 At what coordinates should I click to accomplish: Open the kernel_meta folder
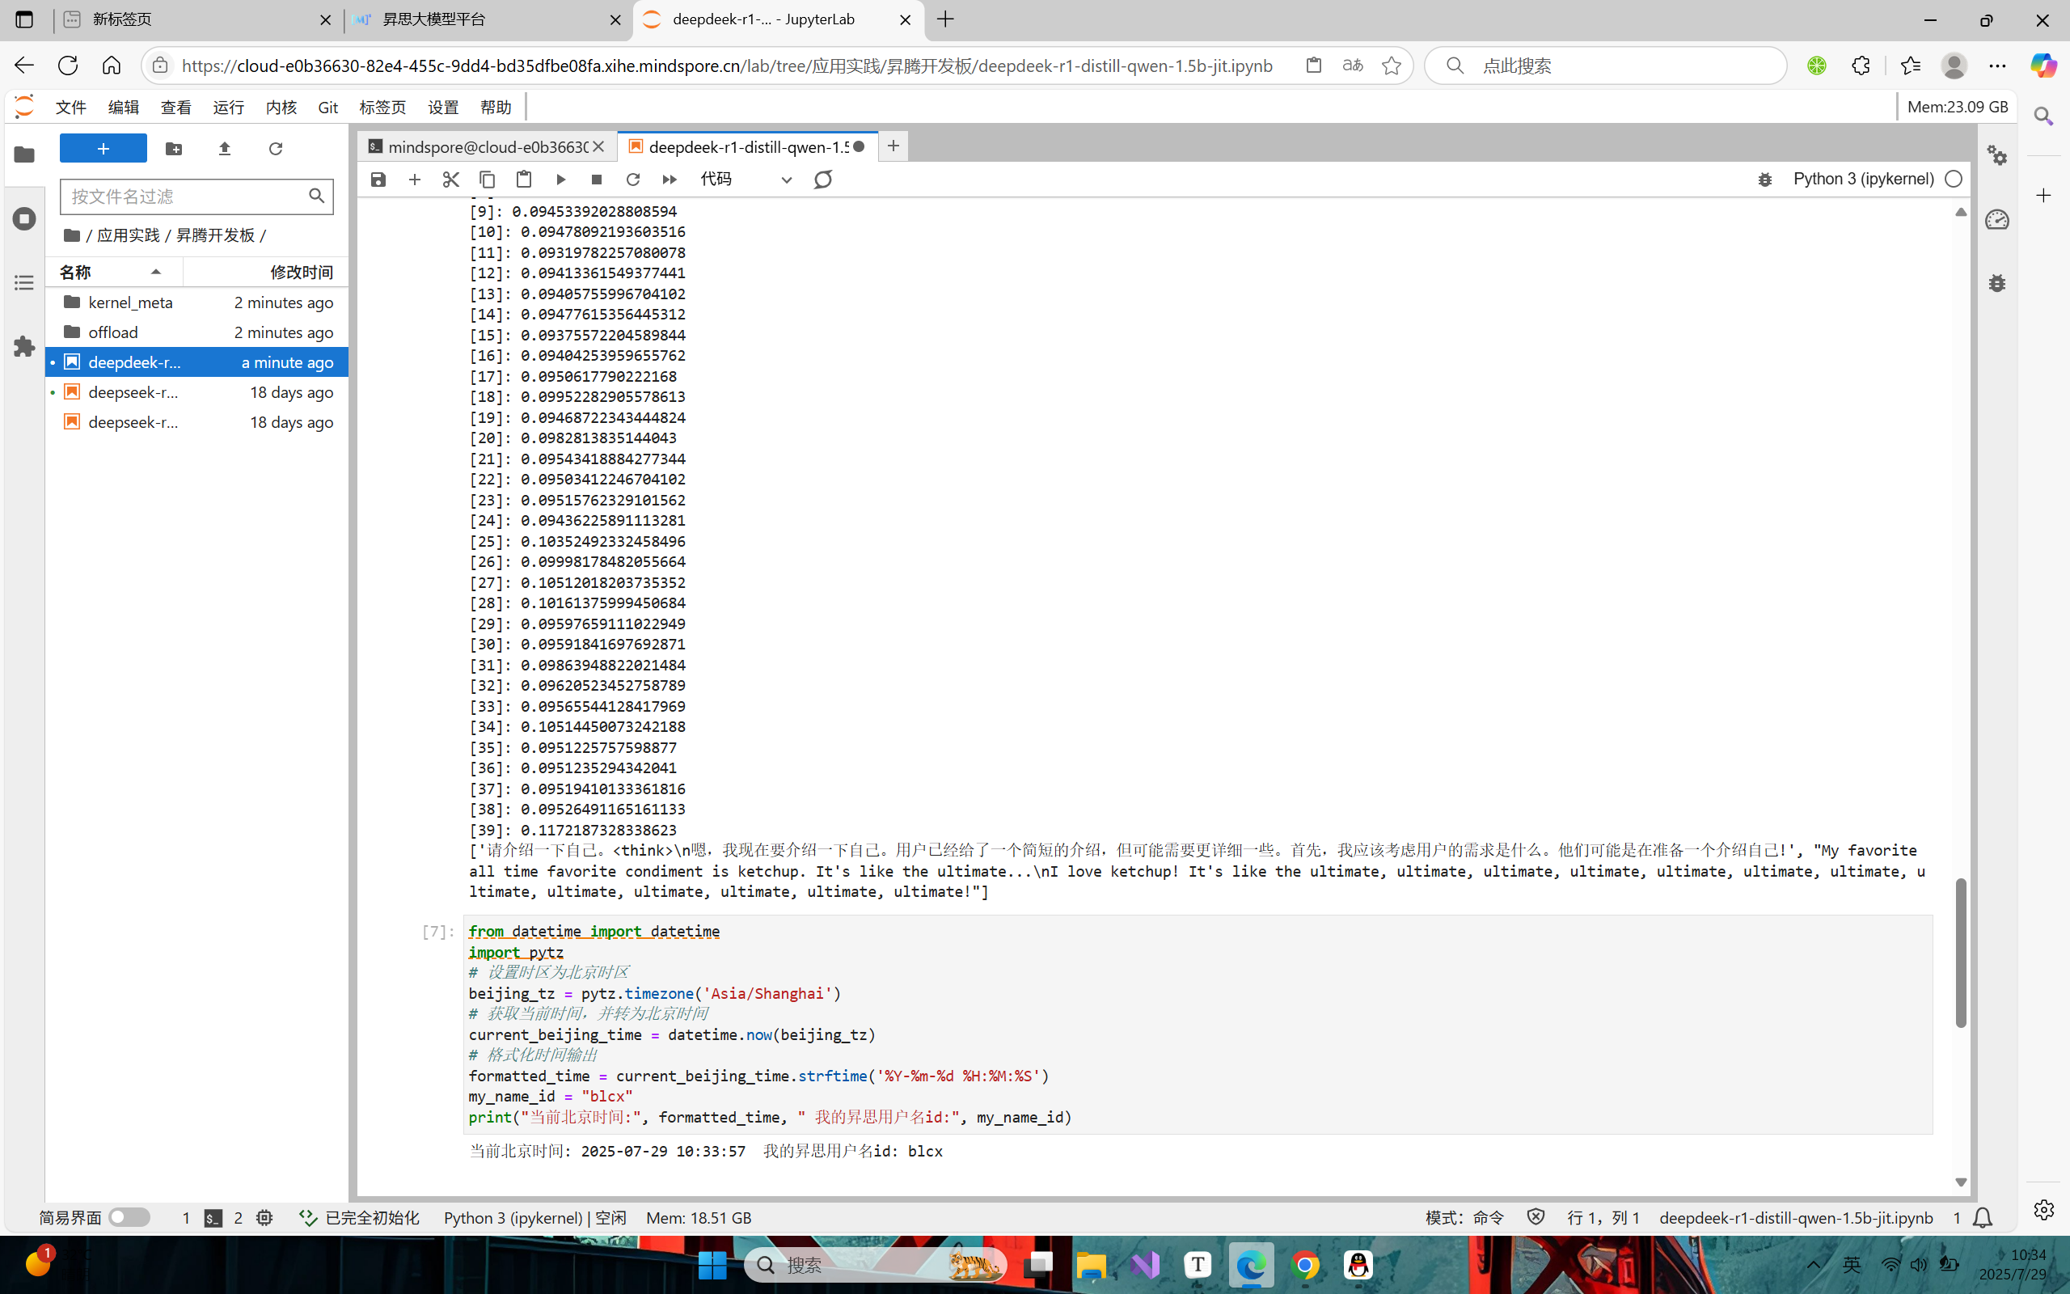[130, 302]
